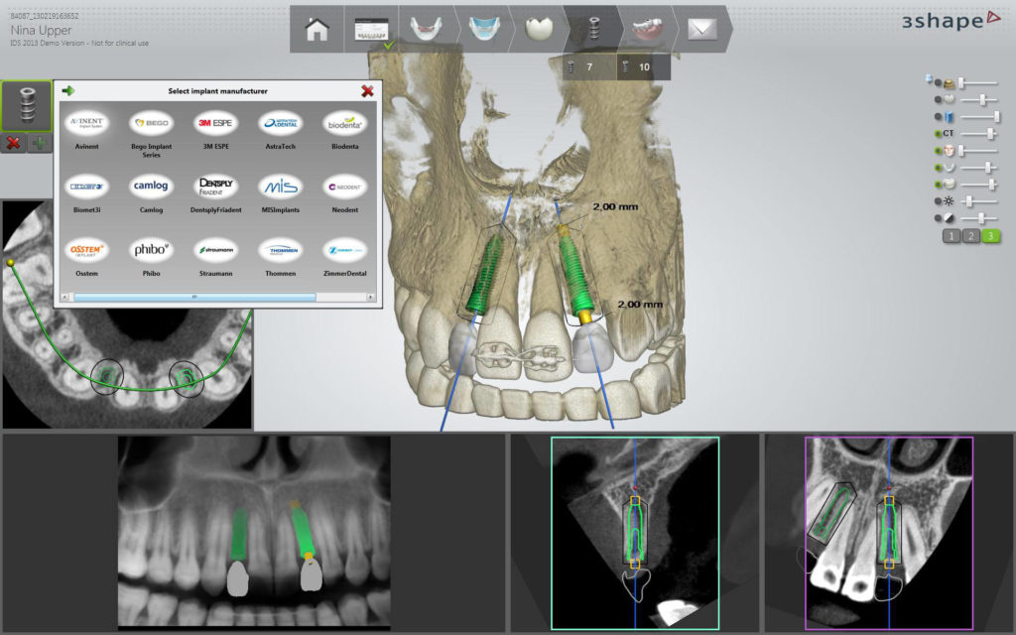Toggle visibility of the implant abutment layer
1016x635 pixels.
coord(939,83)
